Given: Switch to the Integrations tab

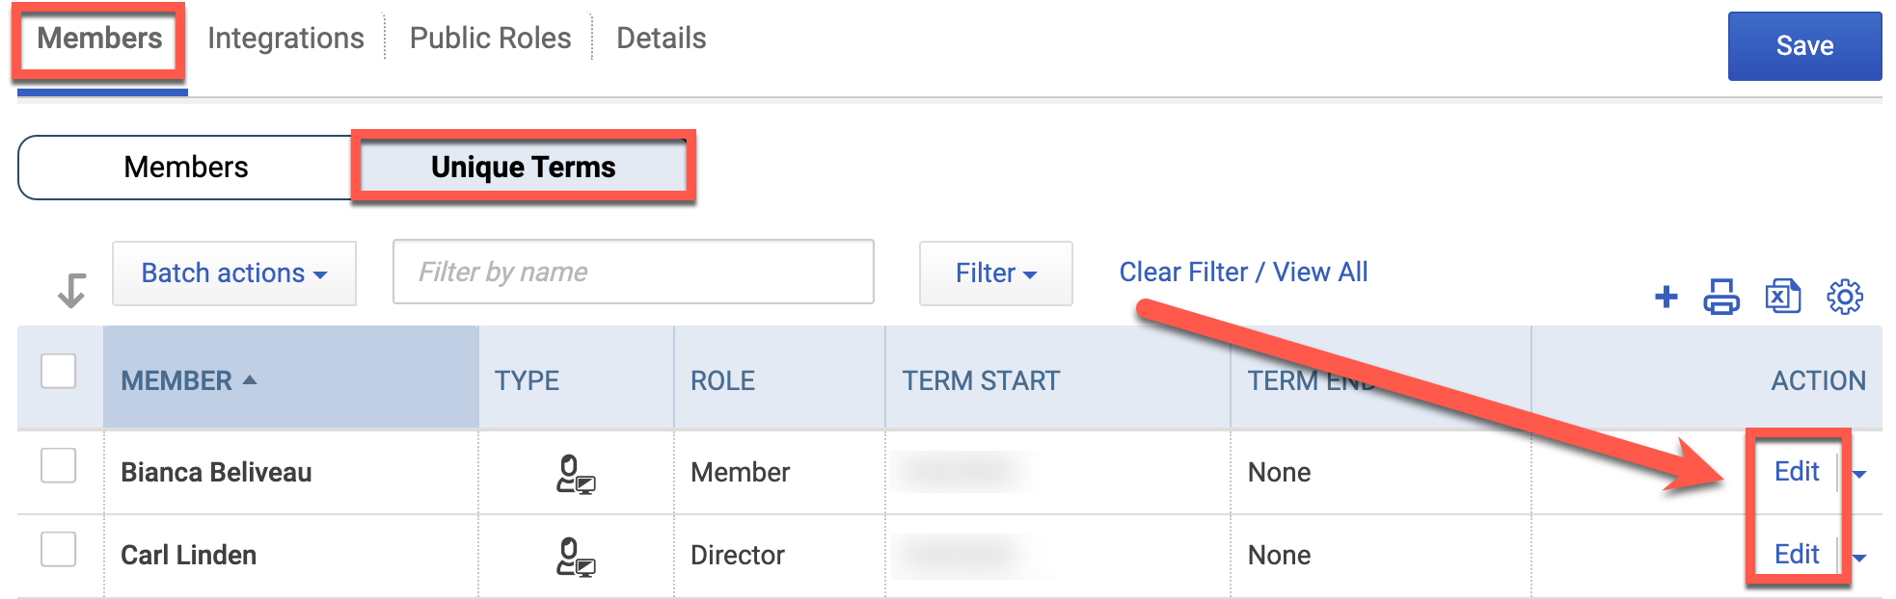Looking at the screenshot, I should pyautogui.click(x=285, y=38).
